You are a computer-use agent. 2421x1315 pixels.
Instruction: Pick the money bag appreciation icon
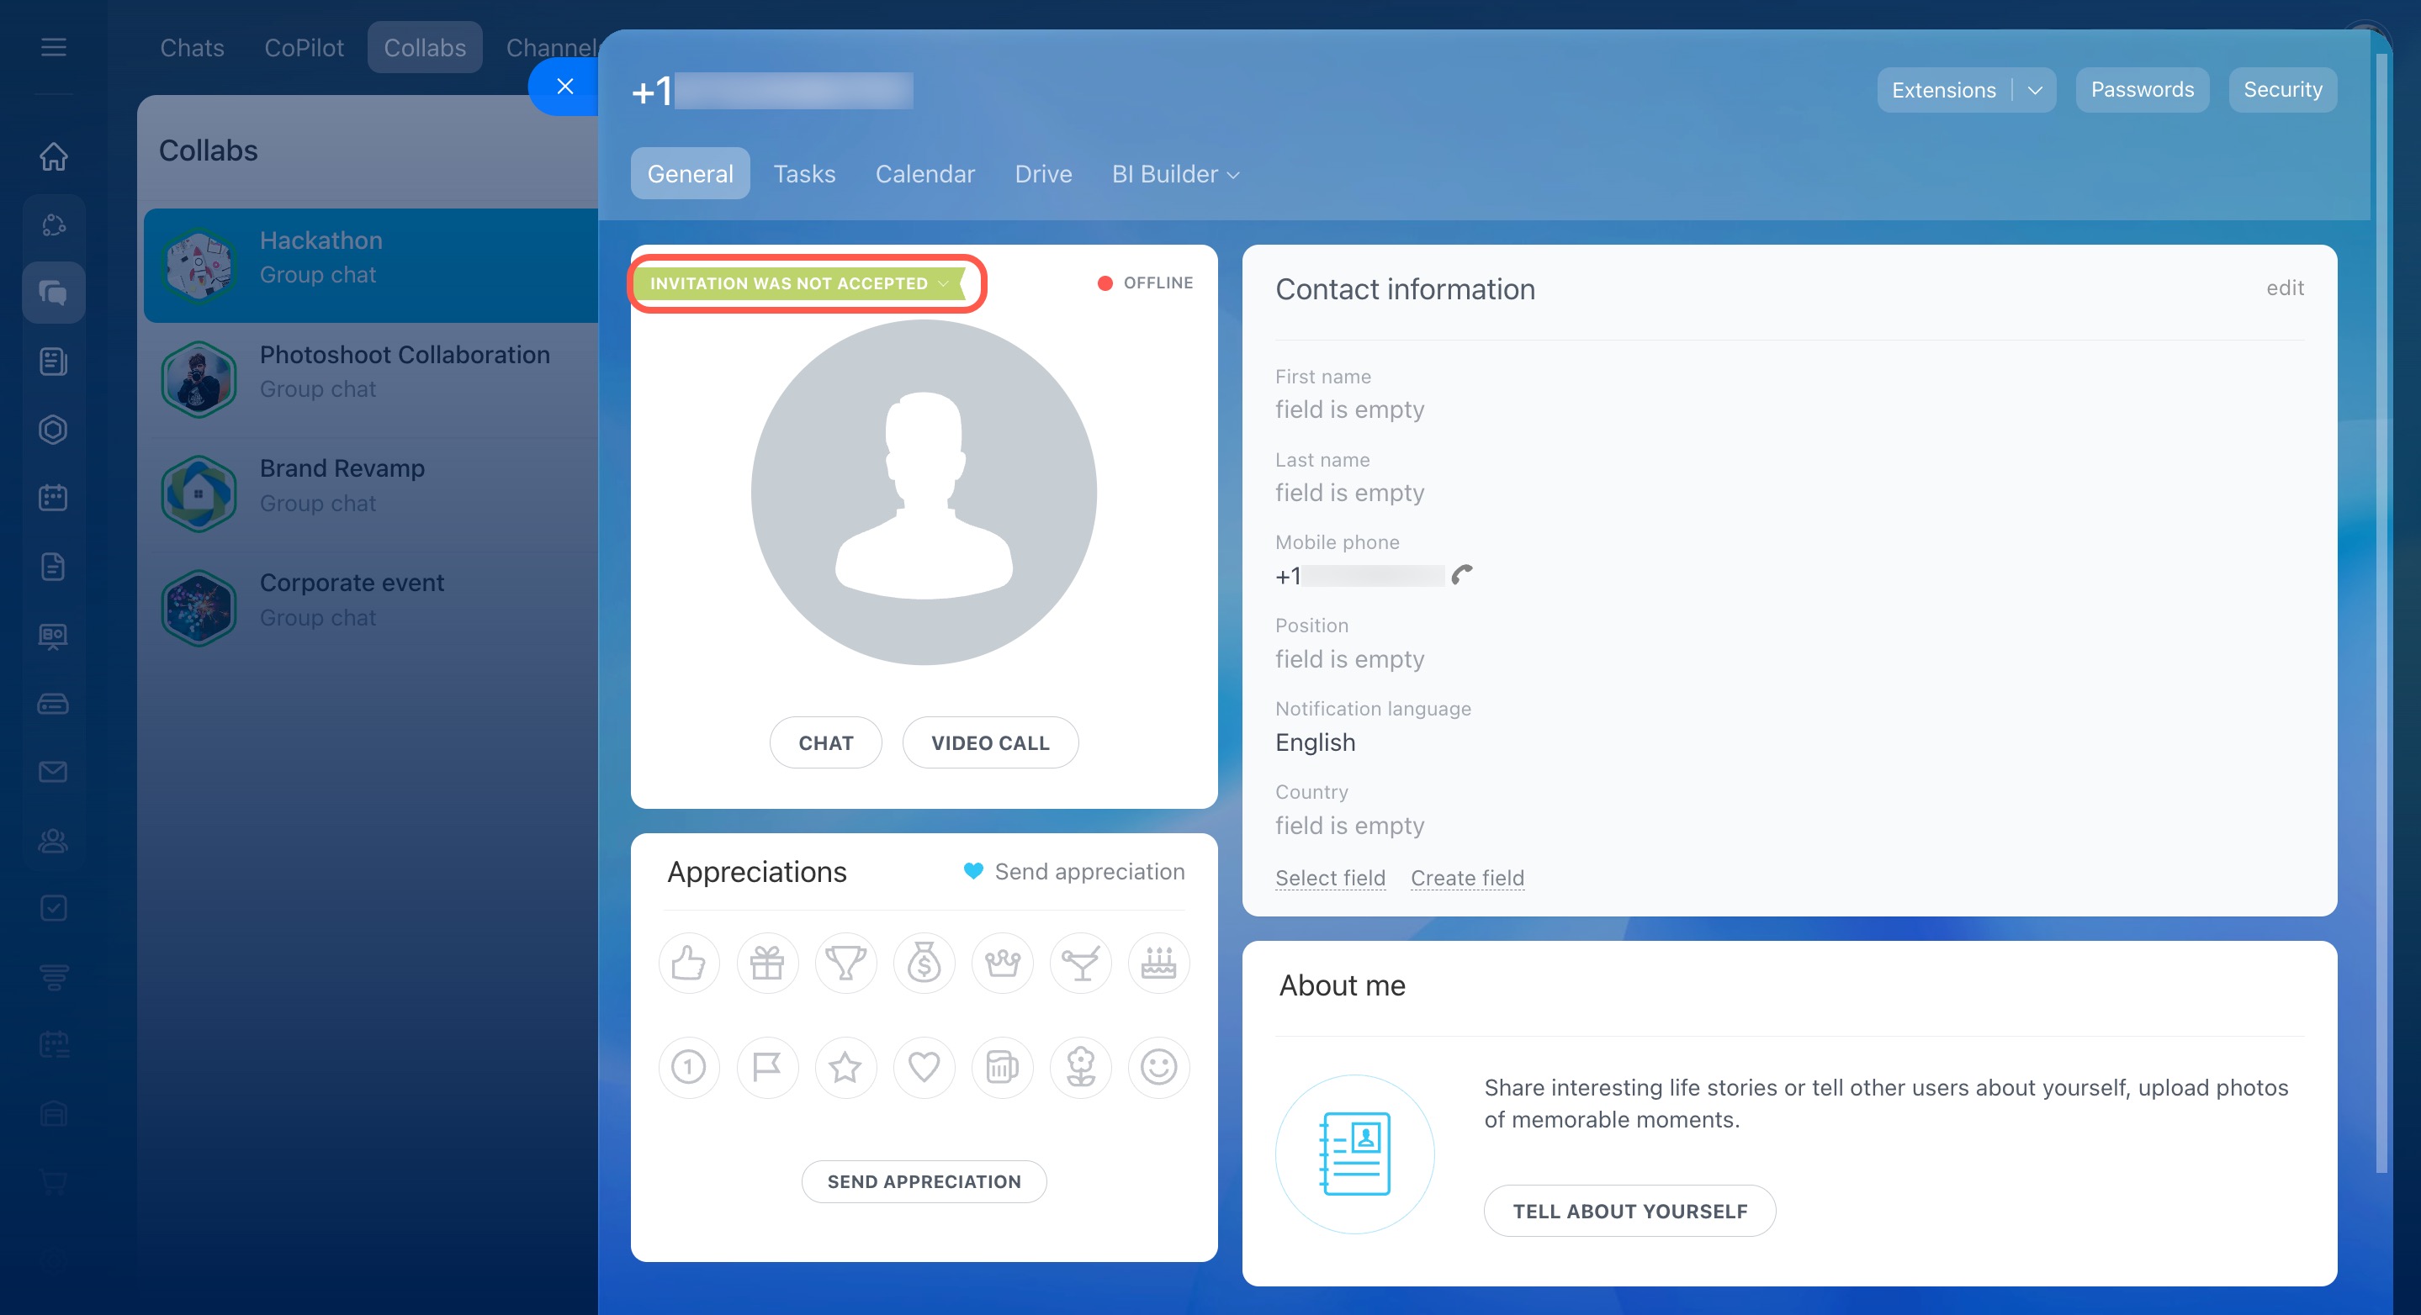924,963
